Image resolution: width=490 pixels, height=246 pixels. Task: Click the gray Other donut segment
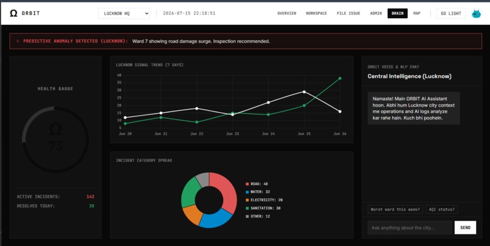point(204,179)
